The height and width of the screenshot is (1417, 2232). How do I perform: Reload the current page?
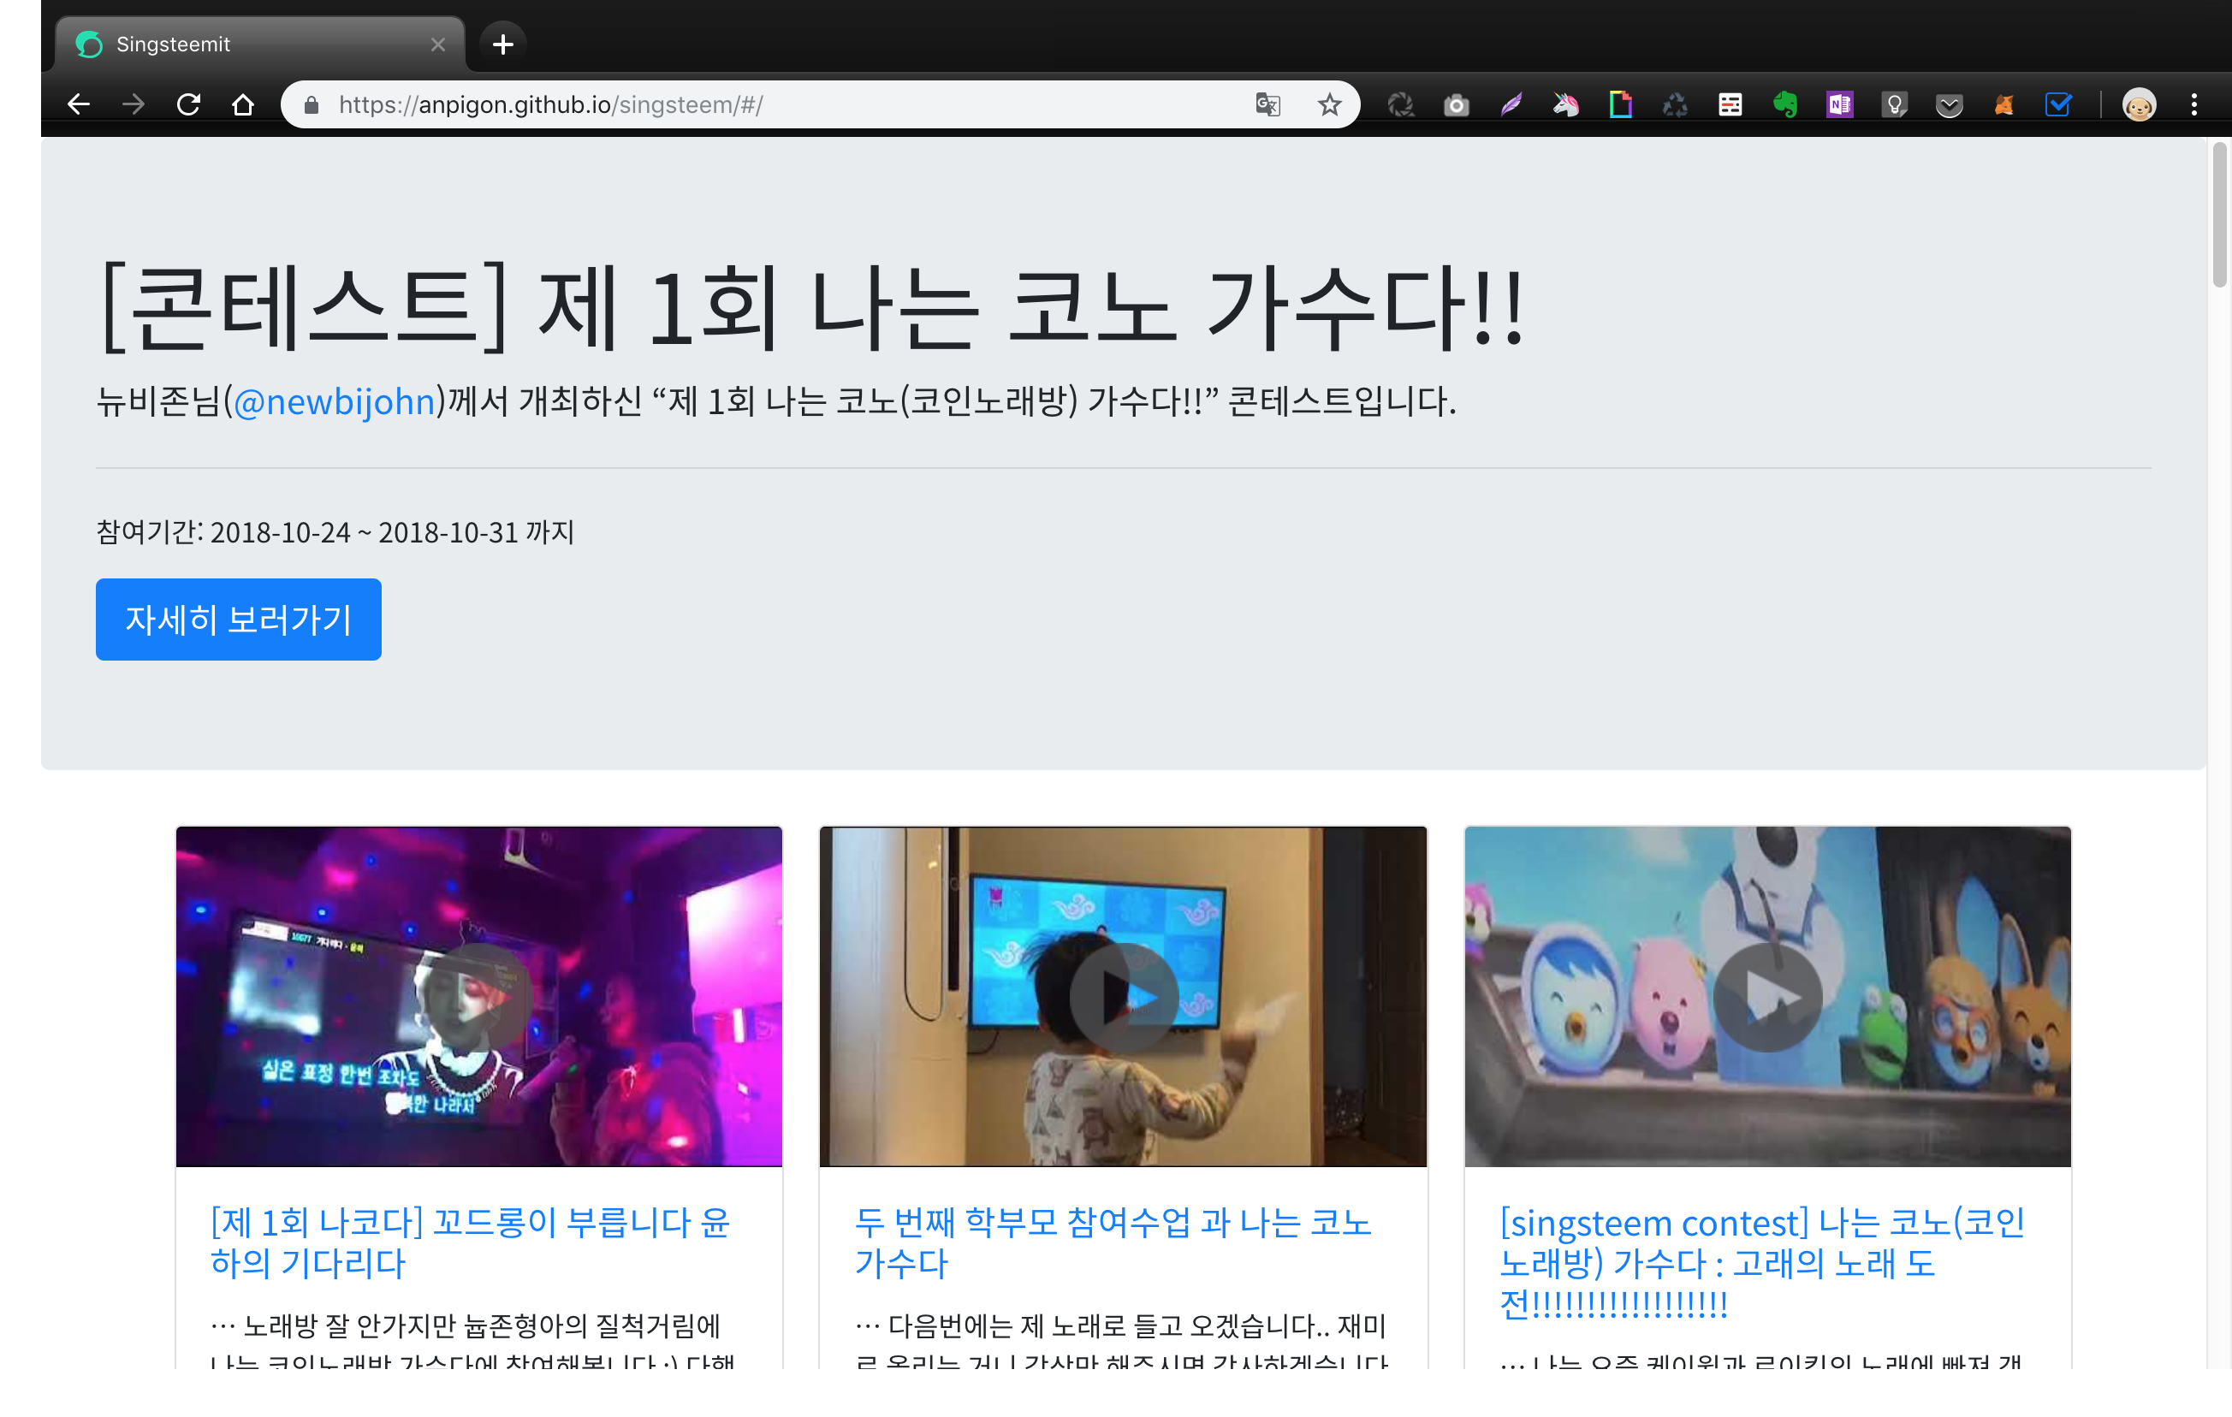pyautogui.click(x=188, y=104)
